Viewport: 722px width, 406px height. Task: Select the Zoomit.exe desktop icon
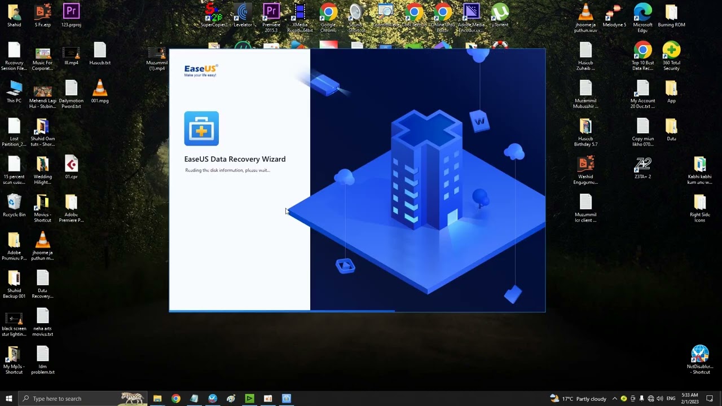coord(386,15)
